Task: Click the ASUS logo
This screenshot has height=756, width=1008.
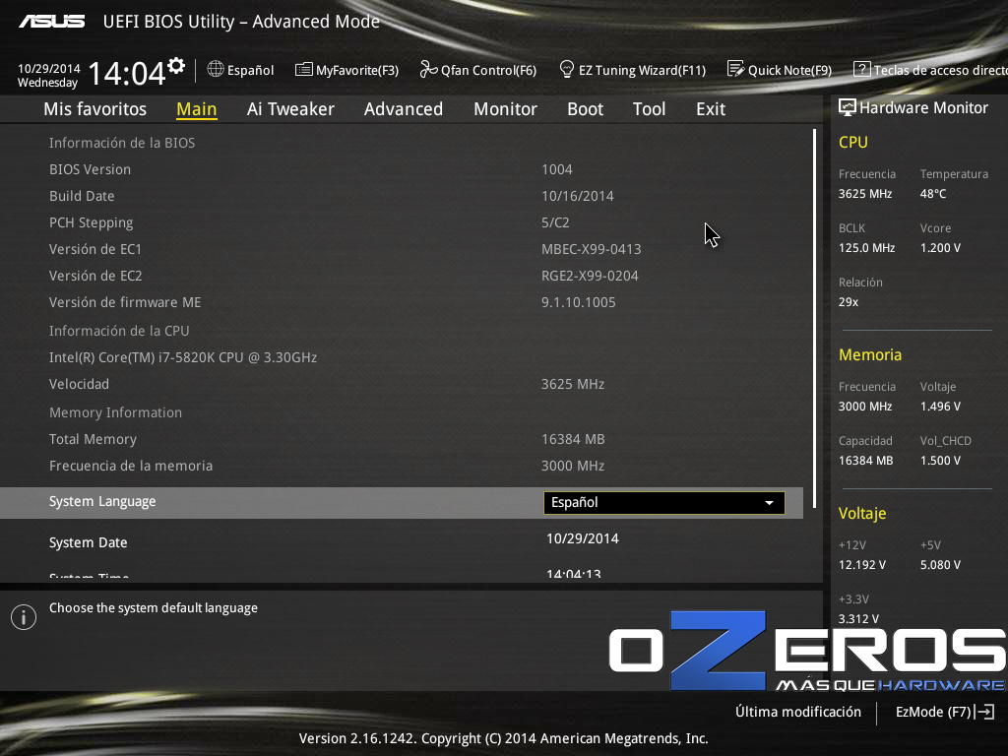Action: click(x=51, y=22)
